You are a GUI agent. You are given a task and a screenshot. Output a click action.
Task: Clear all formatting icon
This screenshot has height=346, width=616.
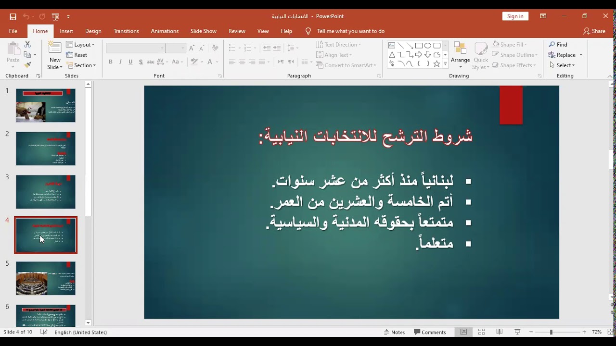[x=215, y=48]
